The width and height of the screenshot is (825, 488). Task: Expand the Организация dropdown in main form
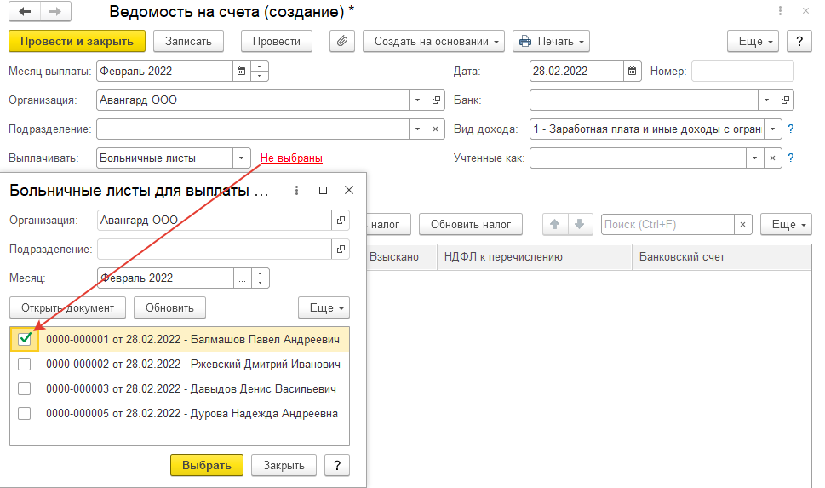pyautogui.click(x=418, y=100)
